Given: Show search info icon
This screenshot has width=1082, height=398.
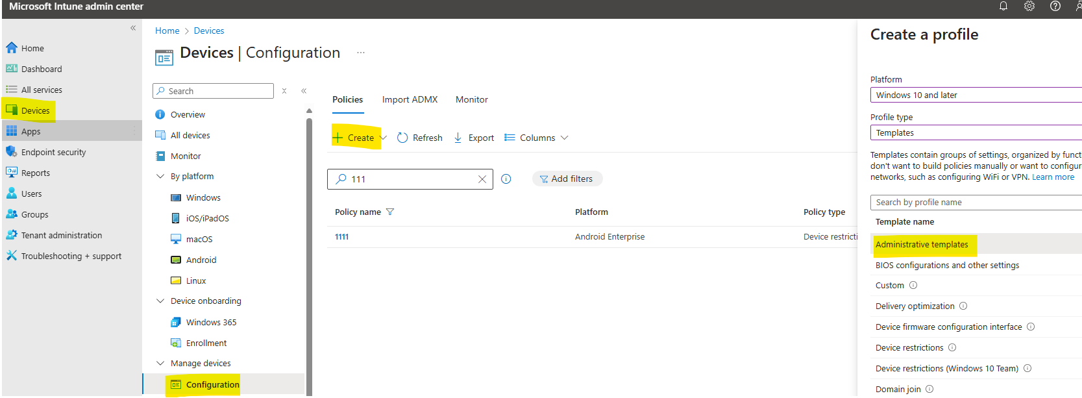Looking at the screenshot, I should point(506,179).
